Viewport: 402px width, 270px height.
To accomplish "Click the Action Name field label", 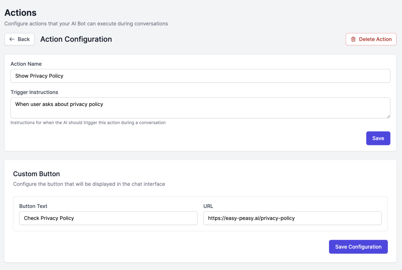I will coord(26,64).
